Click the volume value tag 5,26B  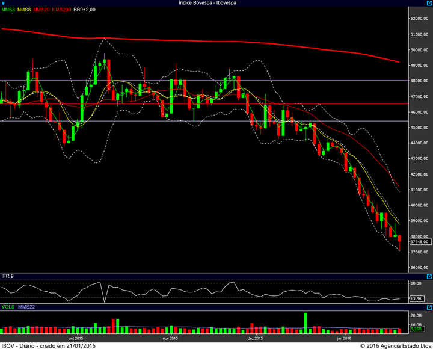416,329
